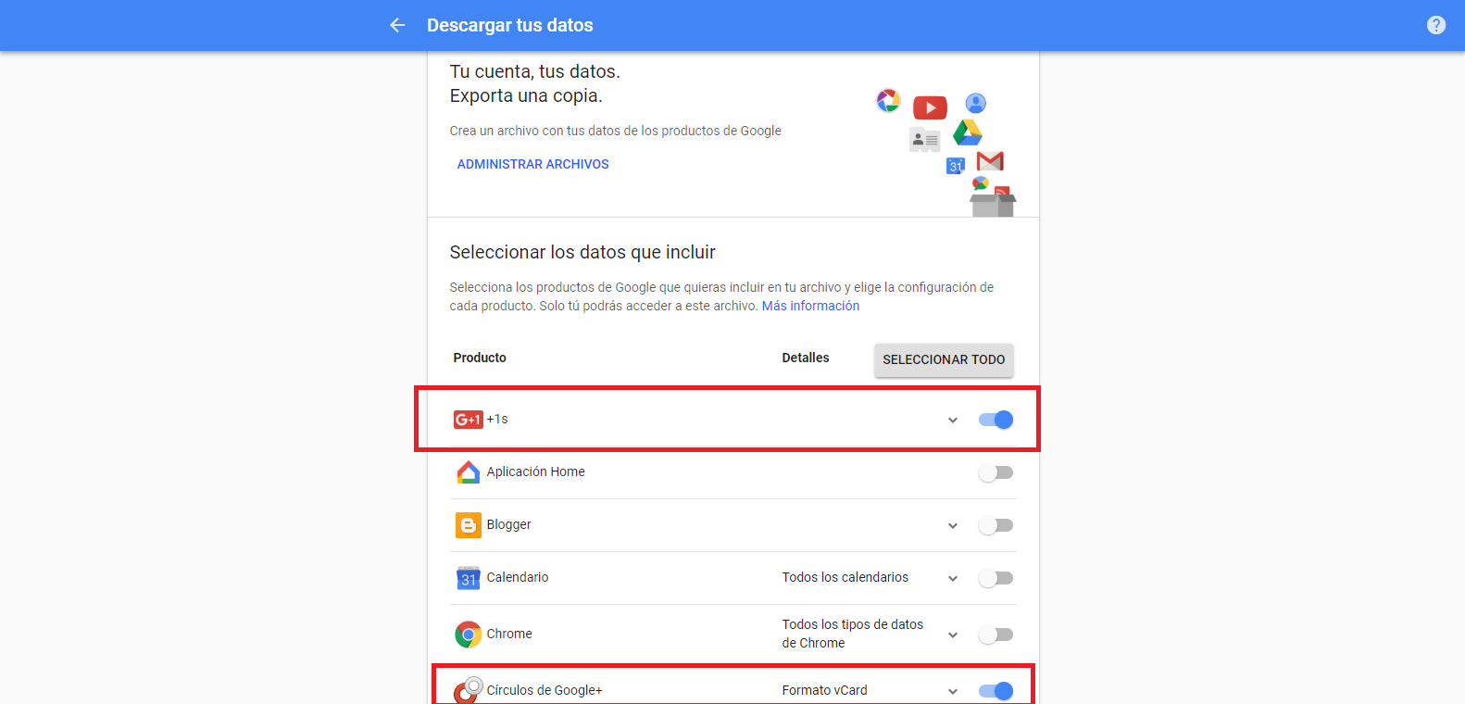This screenshot has height=704, width=1465.
Task: Click the SELECCIONAR TODO button
Action: [x=944, y=359]
